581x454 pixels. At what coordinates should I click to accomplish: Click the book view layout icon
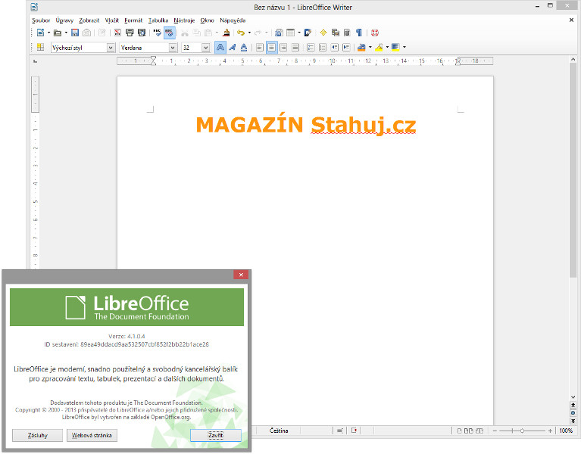479,431
